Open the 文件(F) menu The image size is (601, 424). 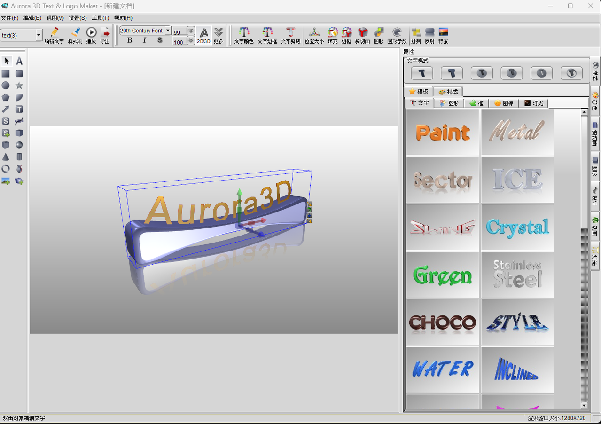(x=9, y=18)
